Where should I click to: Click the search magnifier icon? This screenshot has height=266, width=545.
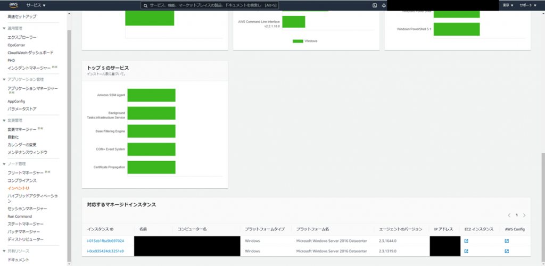click(x=146, y=5)
